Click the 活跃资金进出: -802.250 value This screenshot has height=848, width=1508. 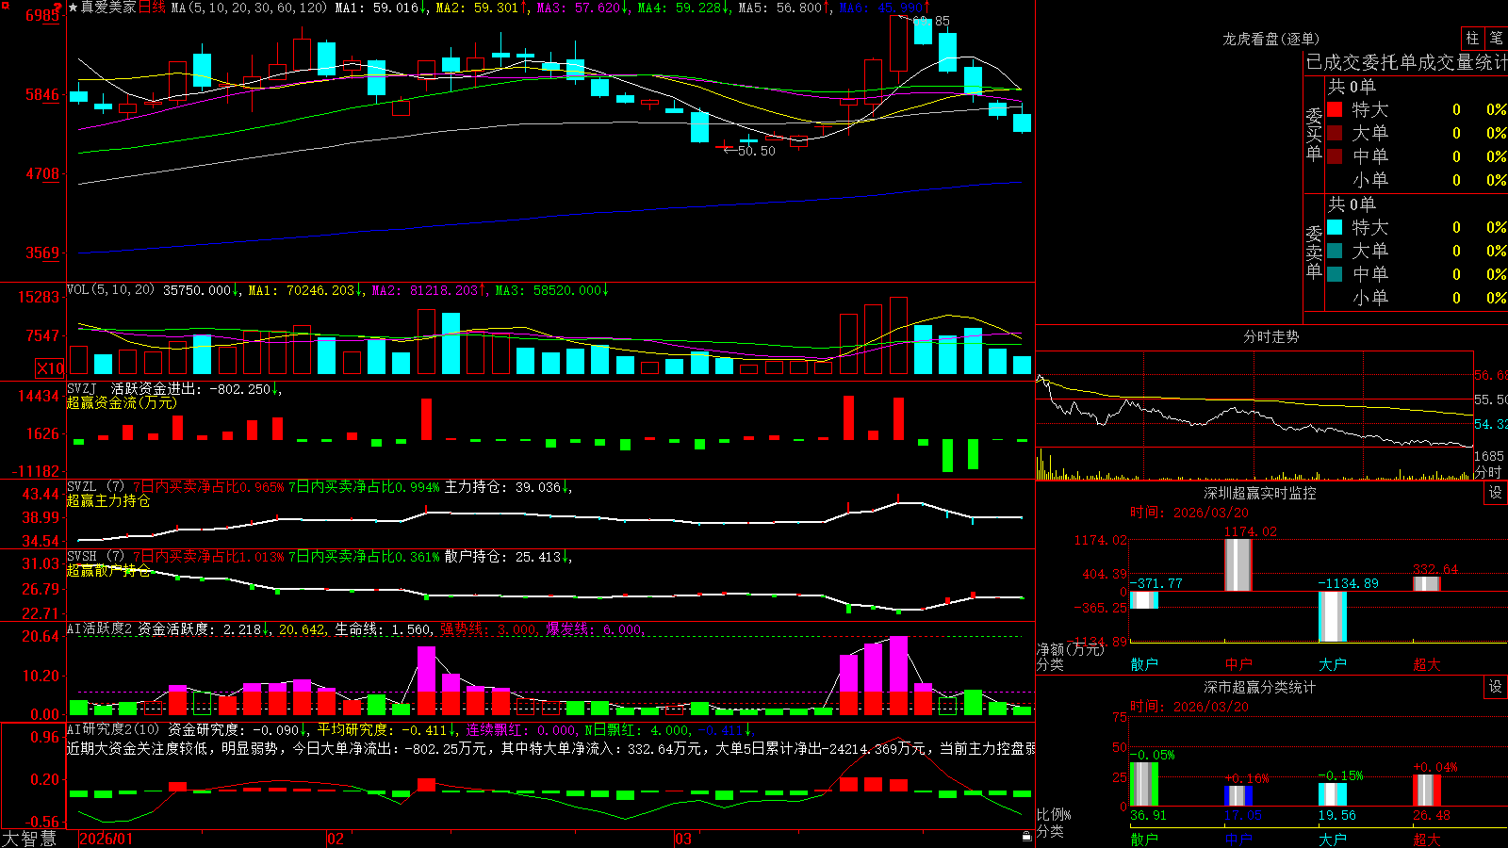coord(196,388)
